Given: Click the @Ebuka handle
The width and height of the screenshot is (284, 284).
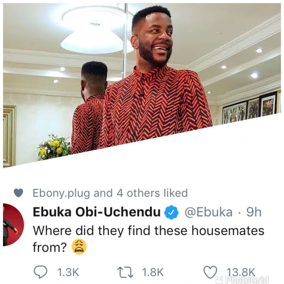Looking at the screenshot, I should [208, 212].
